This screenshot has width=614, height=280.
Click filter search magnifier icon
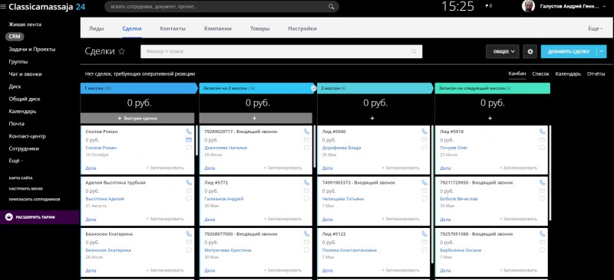click(x=414, y=51)
